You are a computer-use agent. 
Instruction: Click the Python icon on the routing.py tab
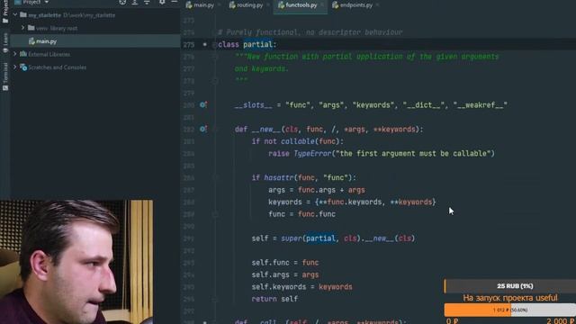tap(232, 4)
